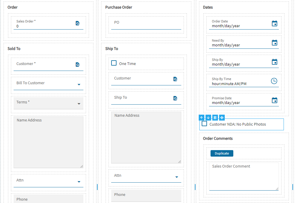Open the Order Date calendar picker
The image size is (296, 203).
click(x=274, y=23)
